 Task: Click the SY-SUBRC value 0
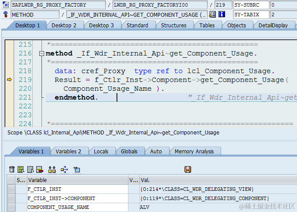point(284,5)
